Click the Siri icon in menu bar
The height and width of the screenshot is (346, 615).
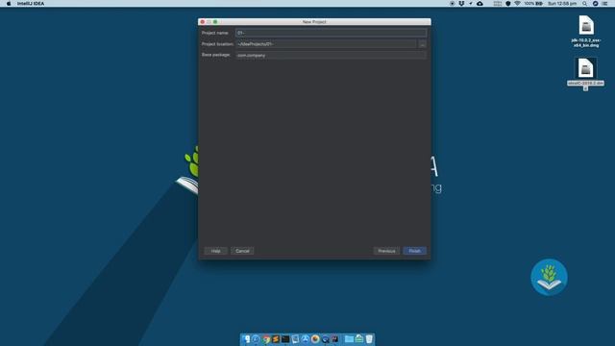[595, 4]
